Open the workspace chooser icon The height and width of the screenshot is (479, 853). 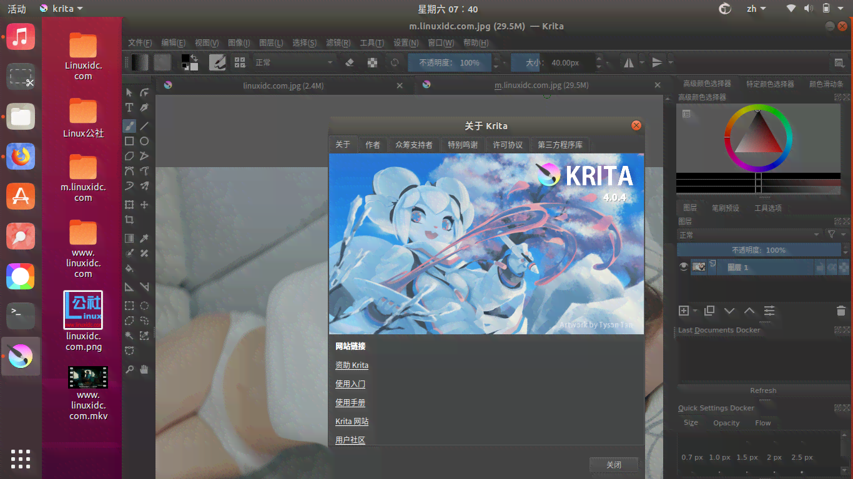pos(839,62)
